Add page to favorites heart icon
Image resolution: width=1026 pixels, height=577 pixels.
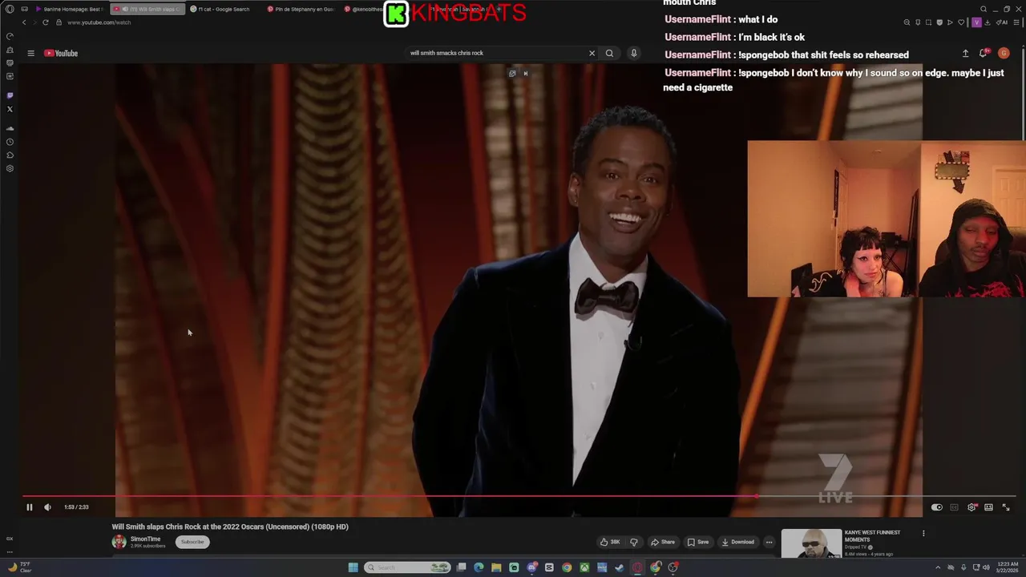pos(961,22)
